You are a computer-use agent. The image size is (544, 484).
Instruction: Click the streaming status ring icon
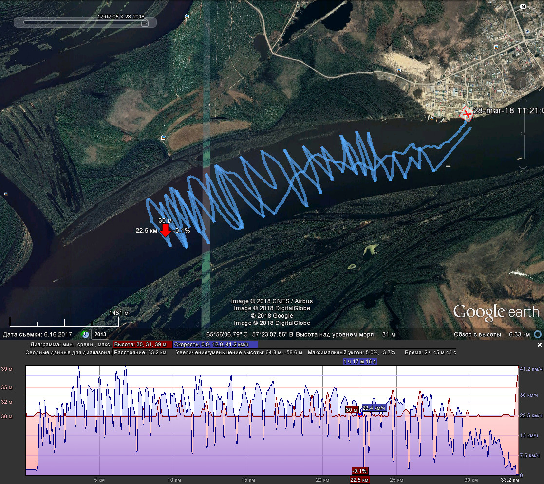click(538, 334)
